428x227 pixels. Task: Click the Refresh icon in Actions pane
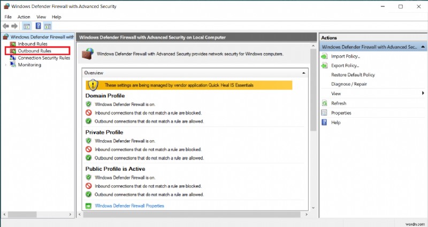(325, 103)
